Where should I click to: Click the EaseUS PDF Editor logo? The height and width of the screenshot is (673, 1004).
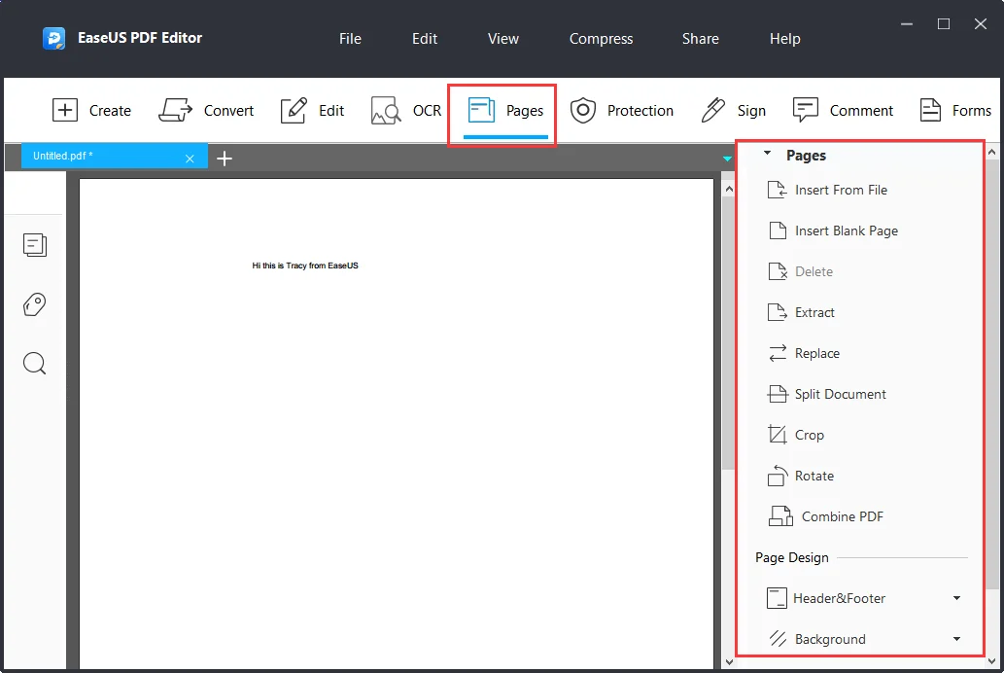click(x=54, y=38)
